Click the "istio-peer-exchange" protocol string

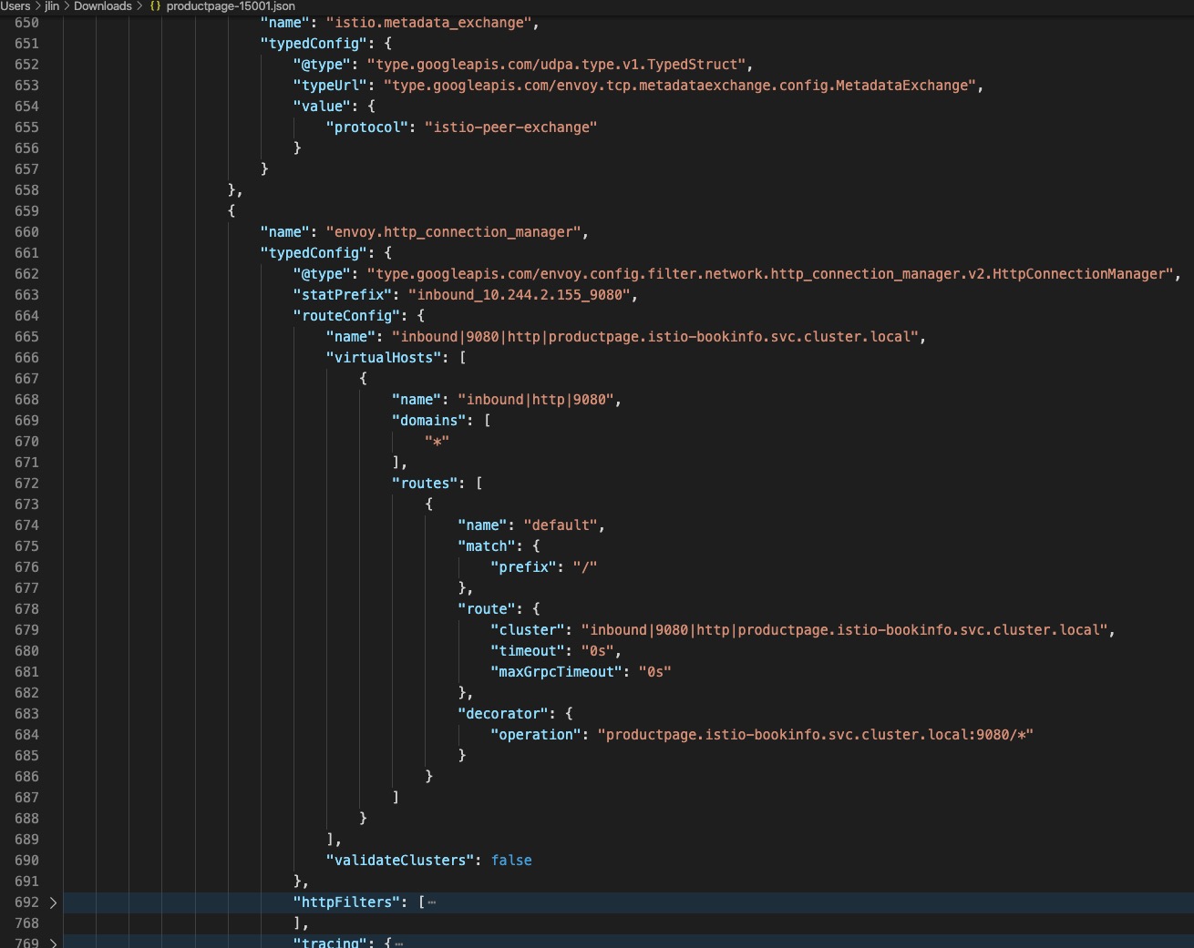[x=510, y=127]
